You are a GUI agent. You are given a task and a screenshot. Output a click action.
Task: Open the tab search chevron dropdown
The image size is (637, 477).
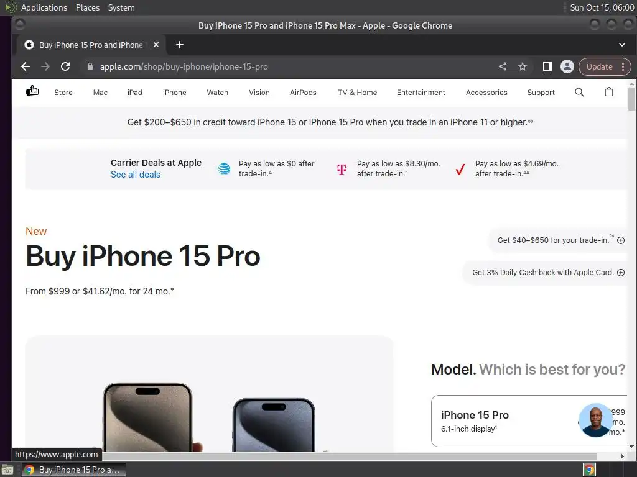click(622, 45)
